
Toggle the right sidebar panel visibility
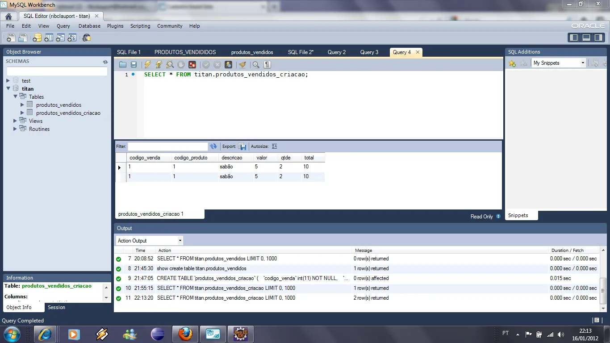(x=598, y=38)
